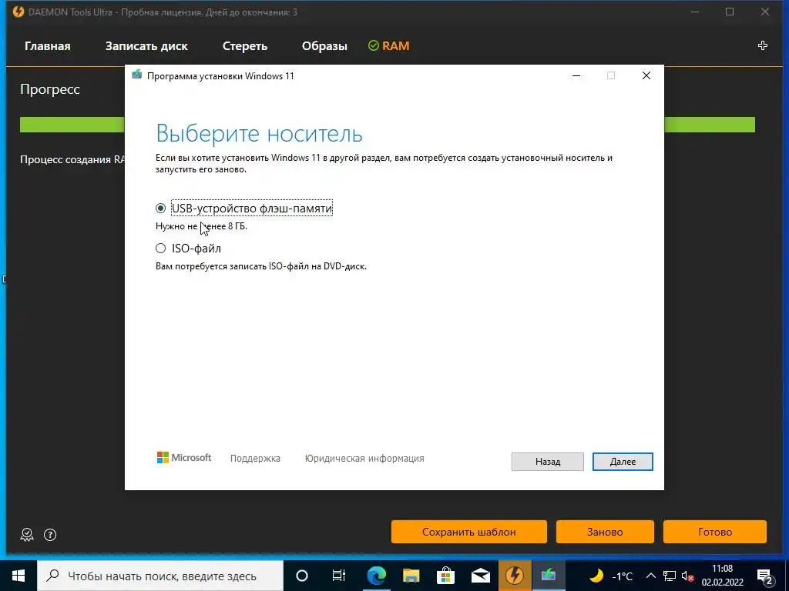This screenshot has height=591, width=789.
Task: Select the ISO-файл radio option
Action: click(160, 249)
